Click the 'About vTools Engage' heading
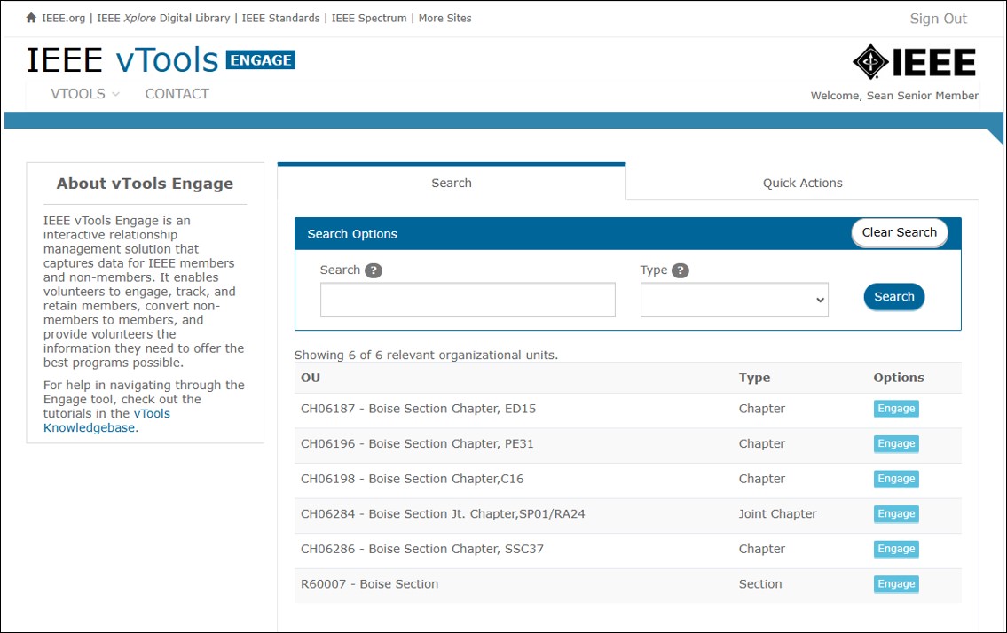The width and height of the screenshot is (1007, 633). (x=145, y=184)
